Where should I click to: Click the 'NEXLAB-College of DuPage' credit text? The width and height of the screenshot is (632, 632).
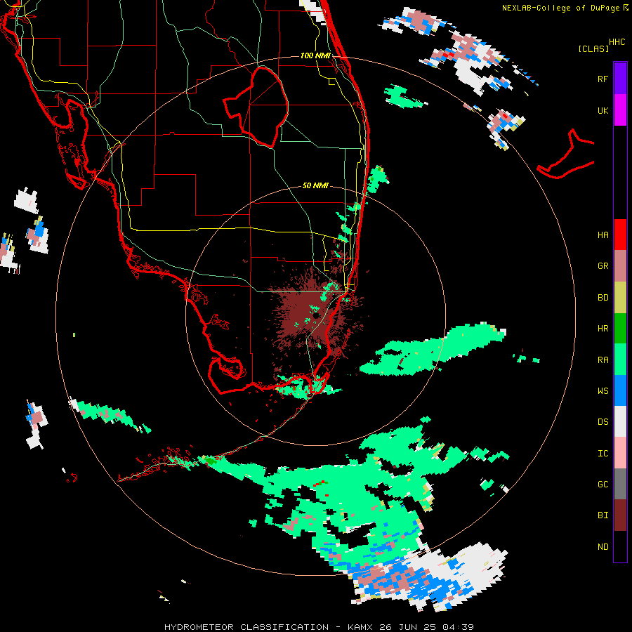560,8
